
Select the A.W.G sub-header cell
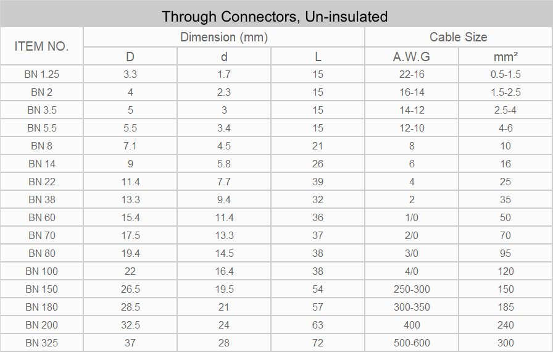(x=412, y=56)
